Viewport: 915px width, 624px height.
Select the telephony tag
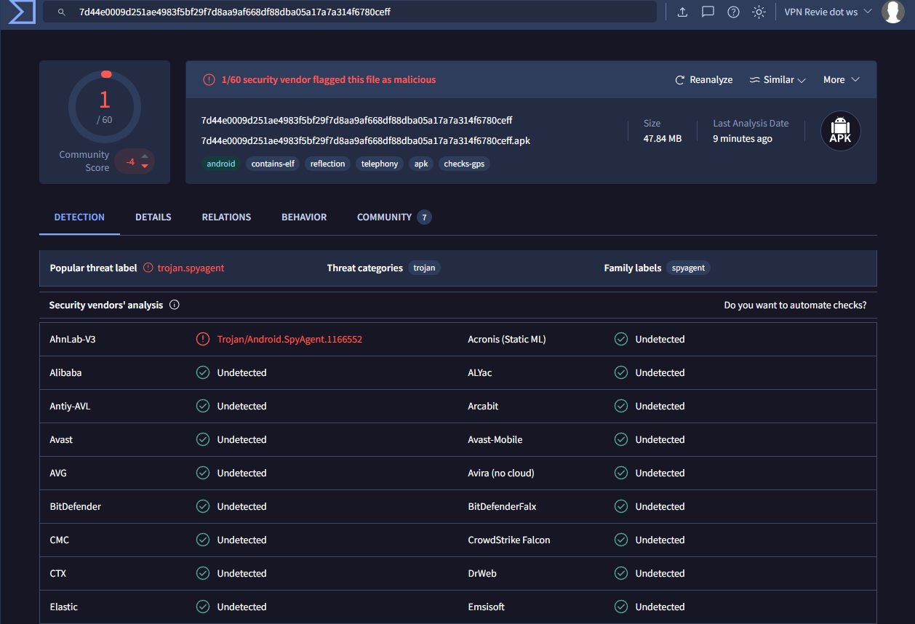click(380, 164)
